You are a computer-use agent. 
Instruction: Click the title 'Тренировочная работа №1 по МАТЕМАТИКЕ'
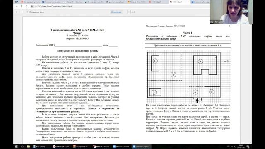(x=77, y=30)
